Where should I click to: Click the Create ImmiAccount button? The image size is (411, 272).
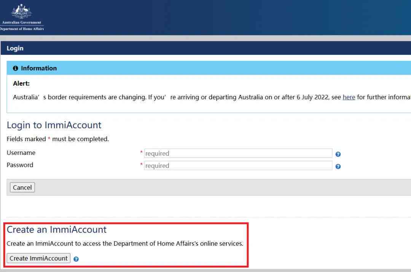[x=38, y=258]
